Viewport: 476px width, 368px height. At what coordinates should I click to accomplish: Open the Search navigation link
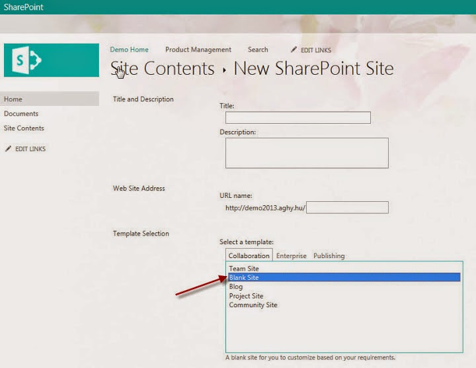(x=258, y=50)
